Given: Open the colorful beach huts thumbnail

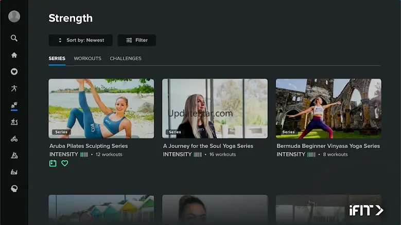Looking at the screenshot, I should coord(101,210).
